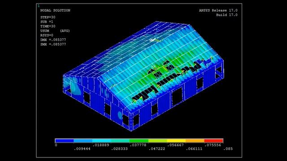This screenshot has height=161, width=287.
Task: Click the 'ANSYS Release 17.0' text
Action: [x=218, y=10]
